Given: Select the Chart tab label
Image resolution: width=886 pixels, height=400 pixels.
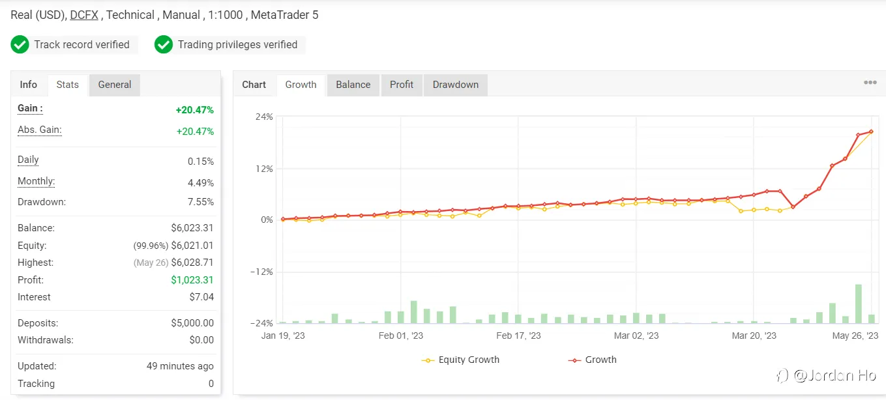Looking at the screenshot, I should (x=254, y=85).
